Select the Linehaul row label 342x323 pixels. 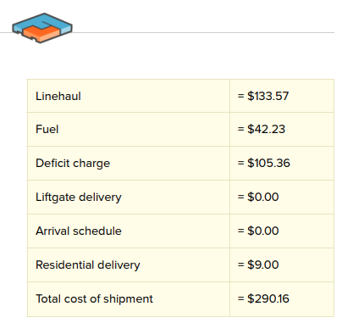coord(58,96)
